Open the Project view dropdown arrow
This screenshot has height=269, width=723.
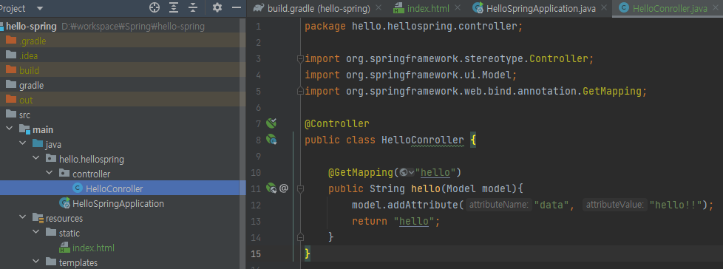(x=39, y=8)
